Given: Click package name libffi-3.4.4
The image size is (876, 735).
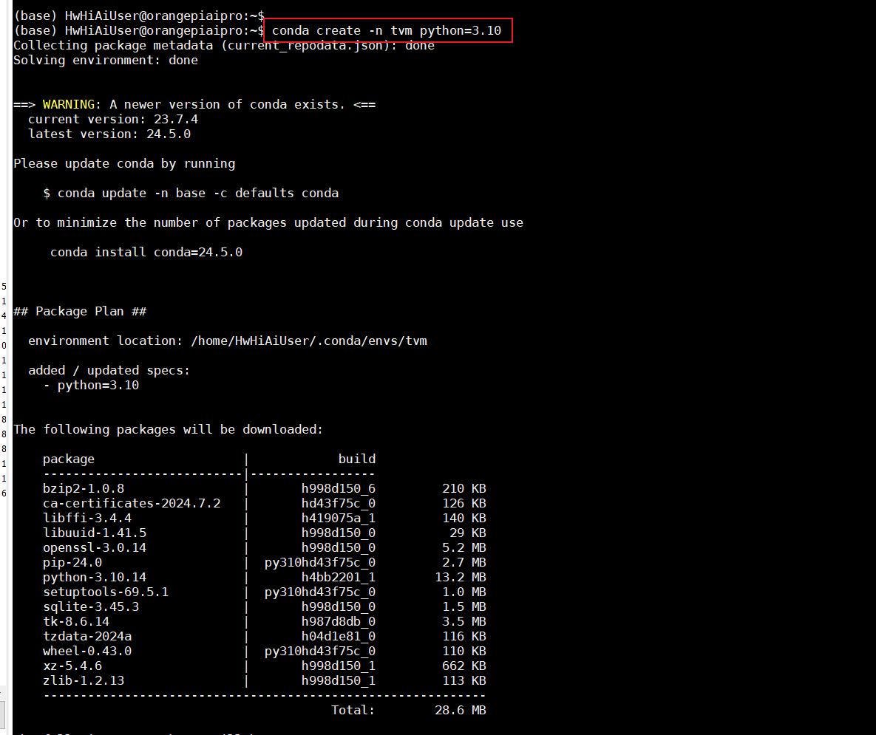Looking at the screenshot, I should tap(87, 519).
